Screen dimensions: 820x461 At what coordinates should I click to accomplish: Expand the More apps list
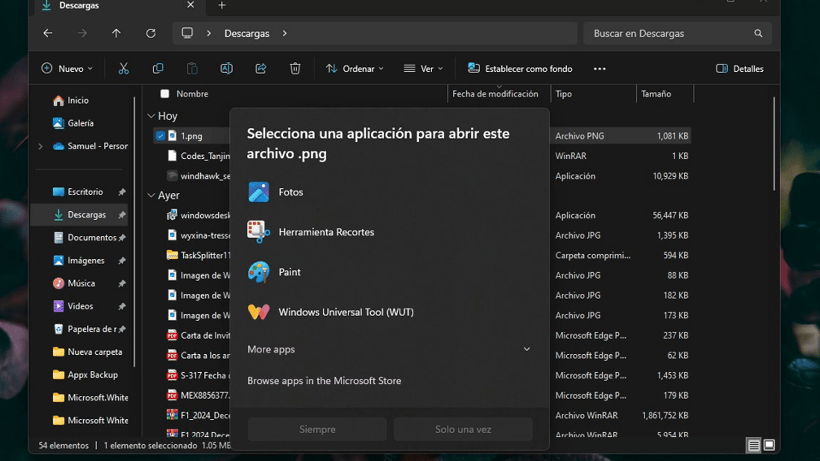(527, 349)
